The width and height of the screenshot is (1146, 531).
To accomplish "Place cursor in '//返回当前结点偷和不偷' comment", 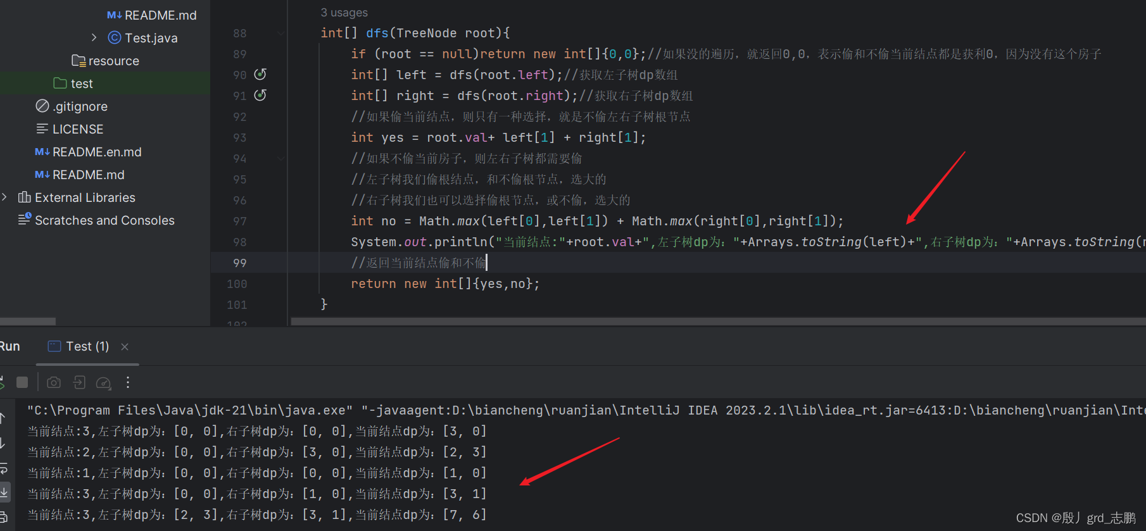I will click(x=419, y=263).
